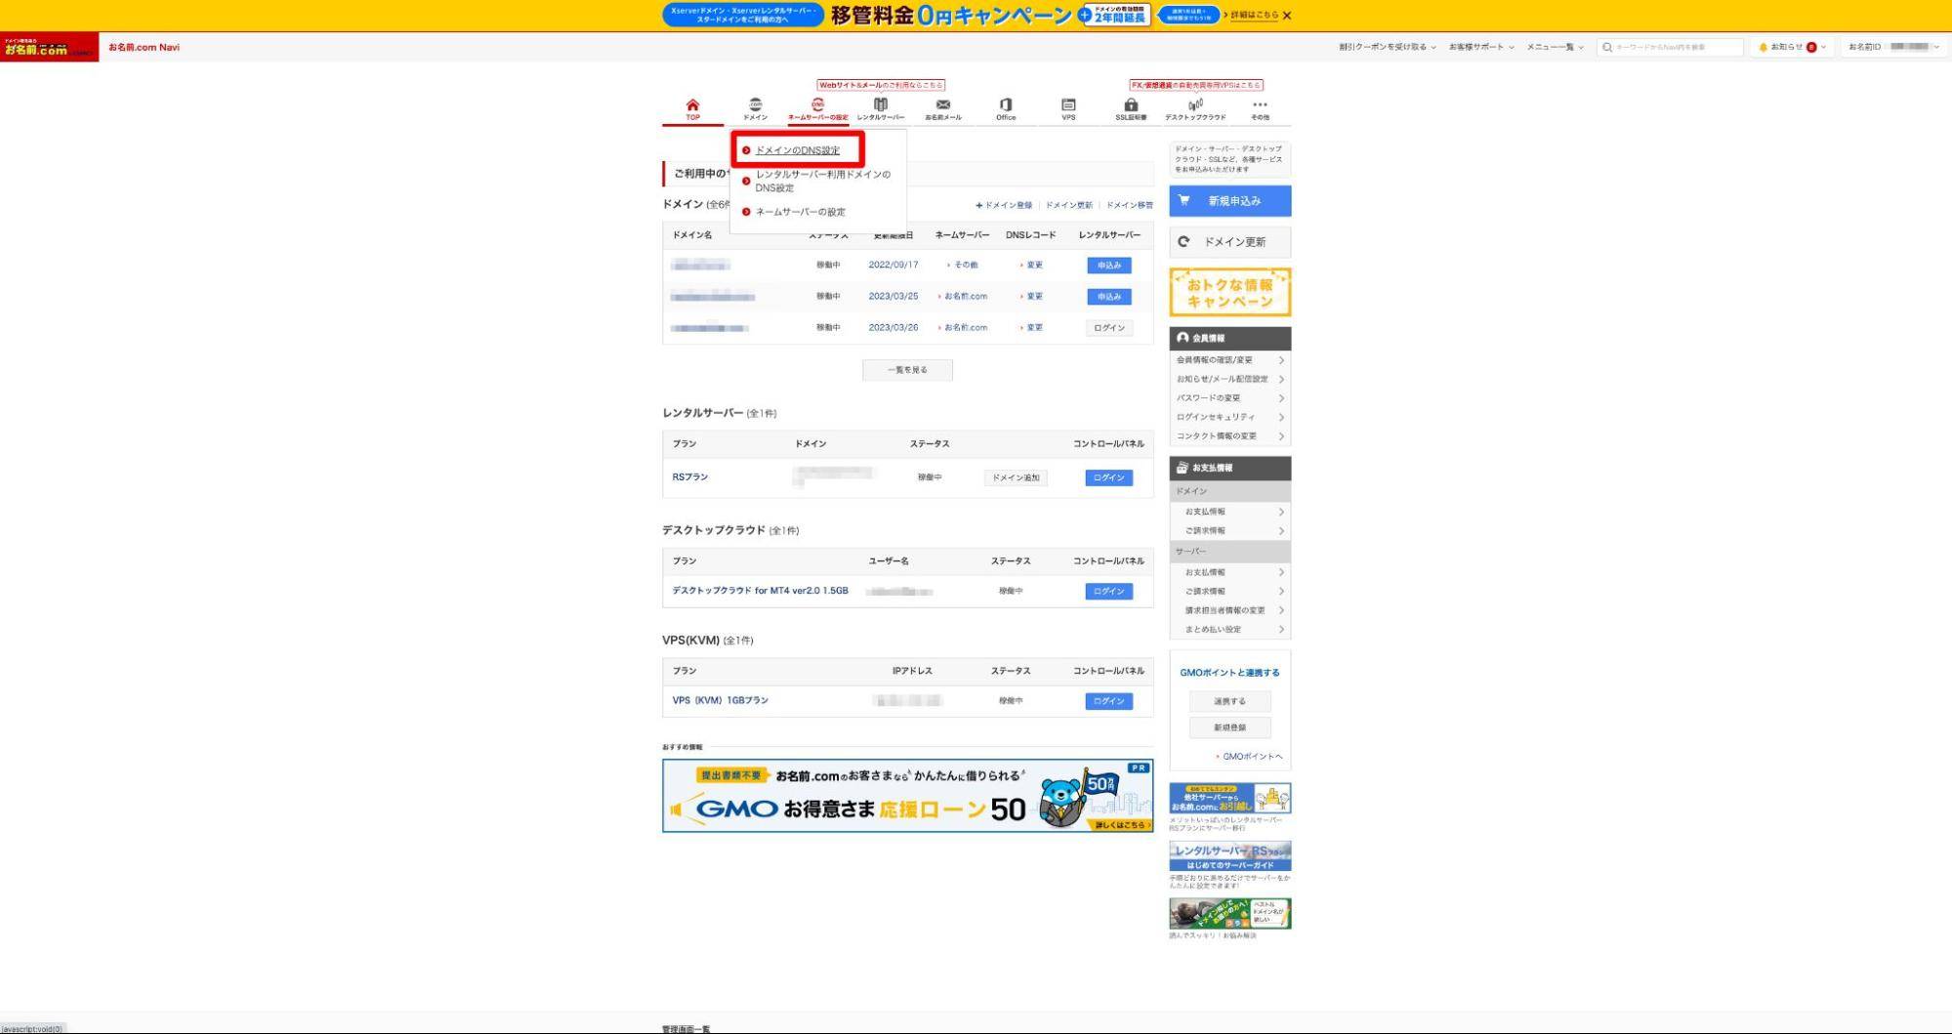Click the refresh icon on ドメイン更新 button

tap(1184, 241)
